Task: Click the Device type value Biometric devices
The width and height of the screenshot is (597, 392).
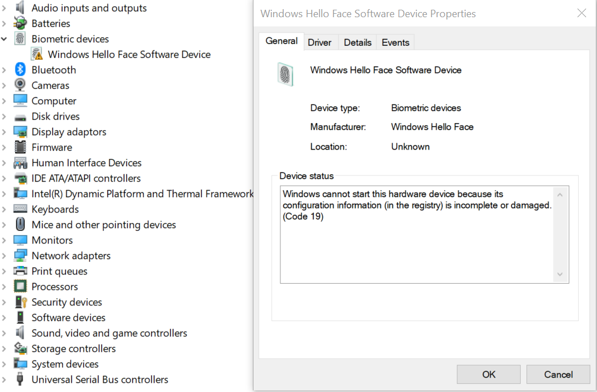Action: (x=426, y=108)
